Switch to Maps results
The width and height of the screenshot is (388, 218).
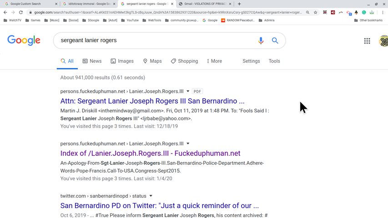click(152, 61)
